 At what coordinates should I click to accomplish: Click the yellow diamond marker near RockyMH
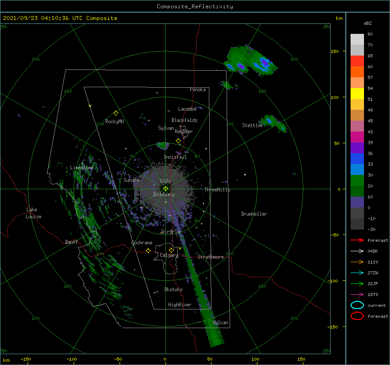coord(116,113)
